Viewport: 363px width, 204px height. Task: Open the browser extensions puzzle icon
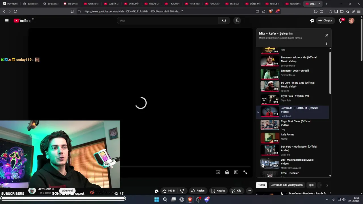click(x=316, y=11)
